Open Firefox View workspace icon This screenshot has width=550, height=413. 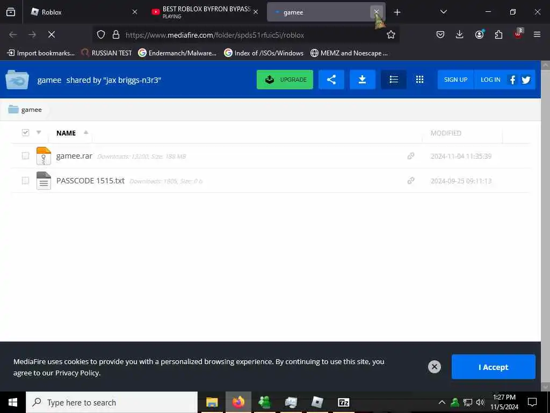tap(11, 12)
